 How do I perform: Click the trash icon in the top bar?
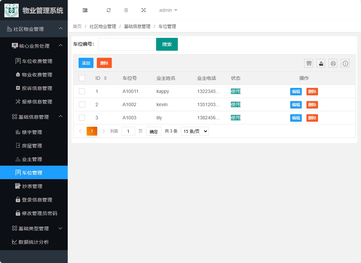(126, 10)
